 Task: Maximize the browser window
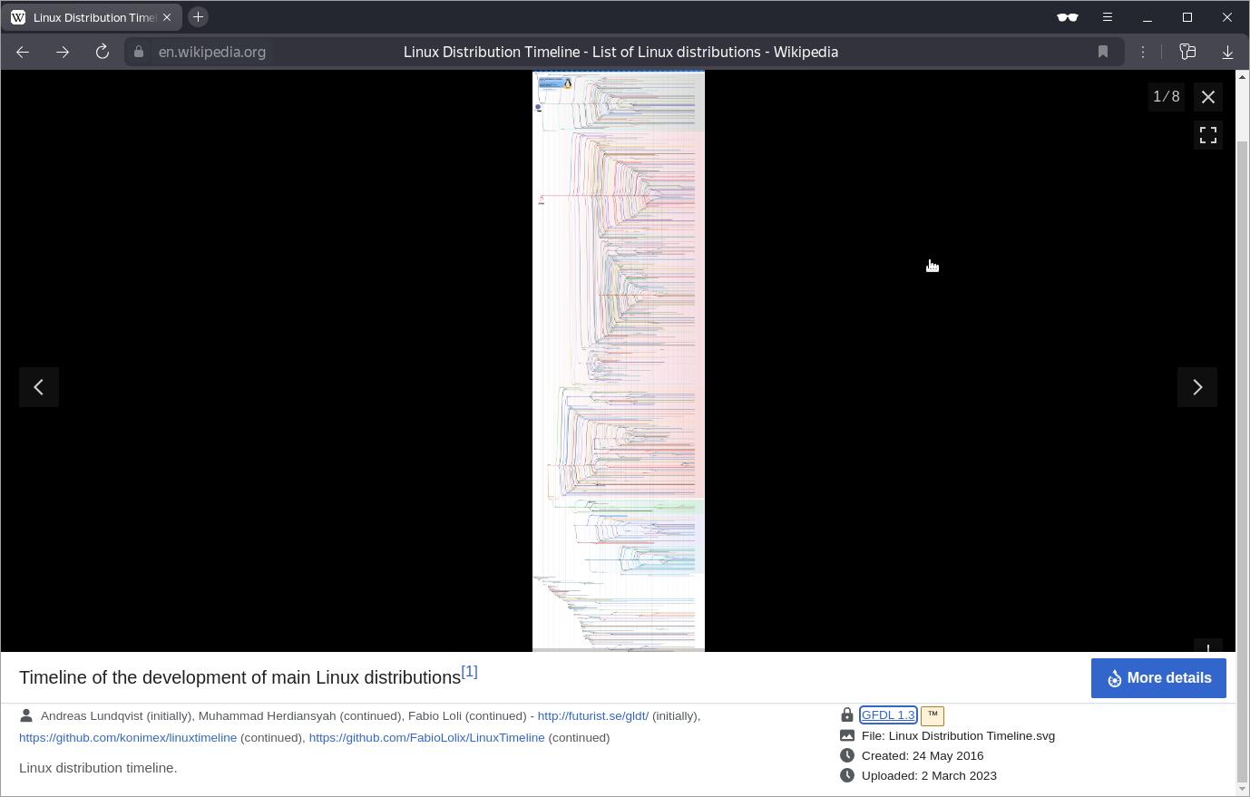click(x=1187, y=17)
